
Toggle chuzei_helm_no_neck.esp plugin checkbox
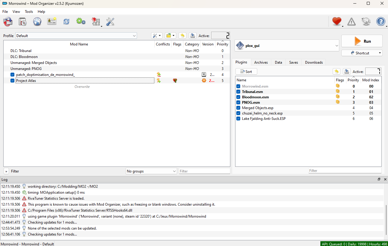238,113
